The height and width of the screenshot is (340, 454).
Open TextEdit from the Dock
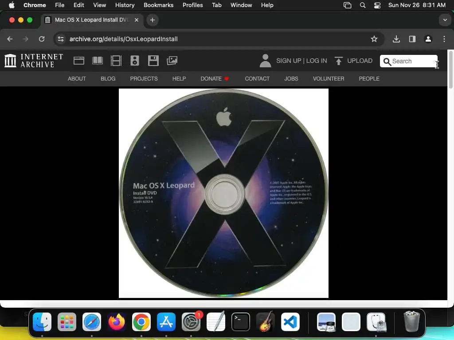pos(216,322)
